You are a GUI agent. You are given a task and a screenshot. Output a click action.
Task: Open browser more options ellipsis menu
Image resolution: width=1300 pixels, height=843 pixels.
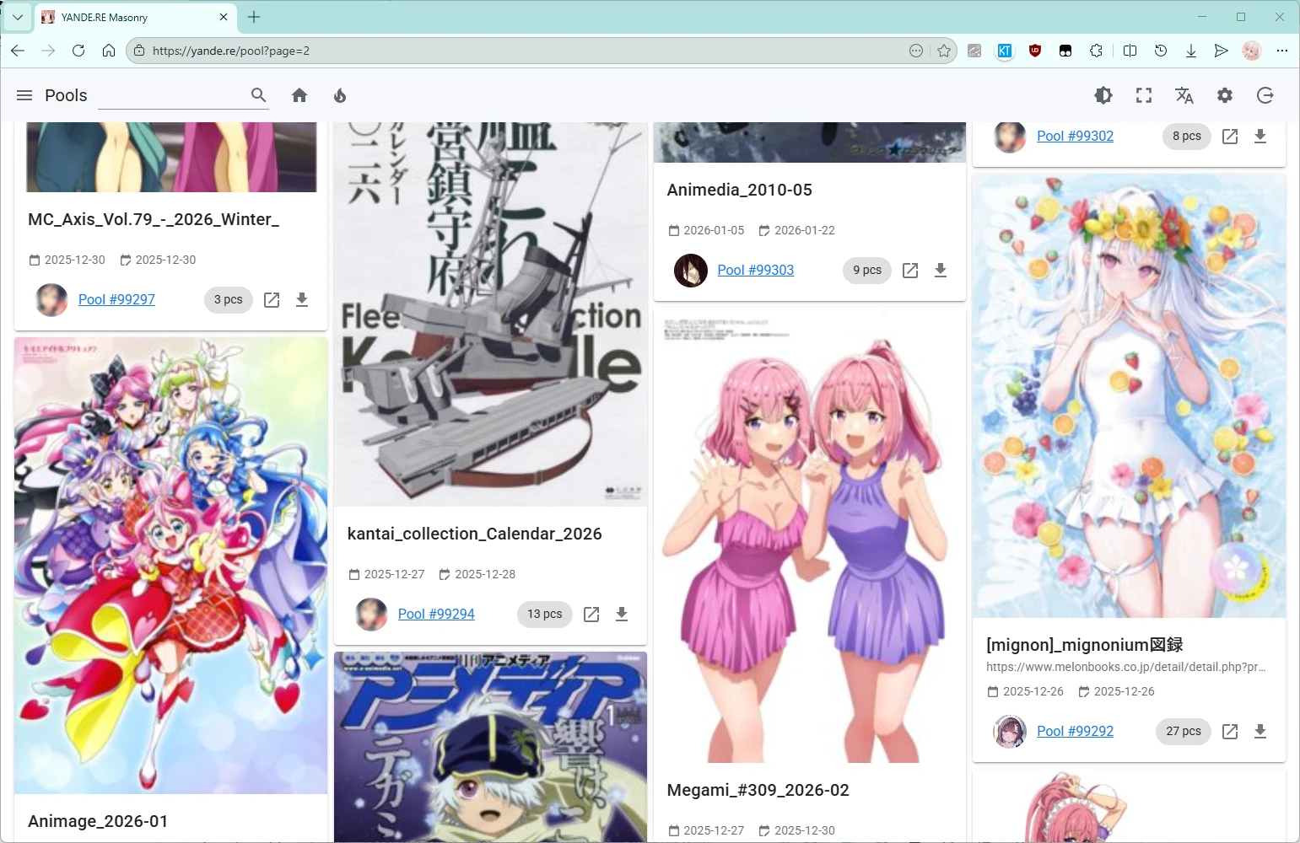1282,51
